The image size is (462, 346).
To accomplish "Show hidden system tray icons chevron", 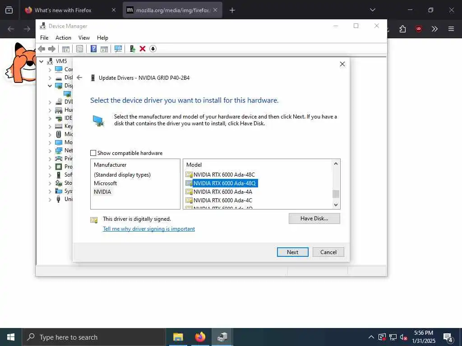I will 371,337.
